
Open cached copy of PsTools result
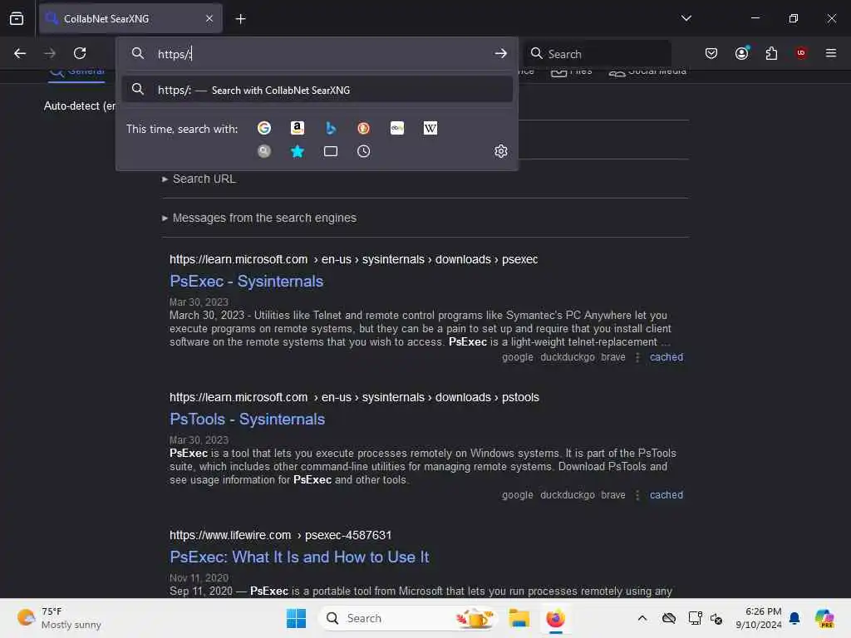pyautogui.click(x=667, y=495)
